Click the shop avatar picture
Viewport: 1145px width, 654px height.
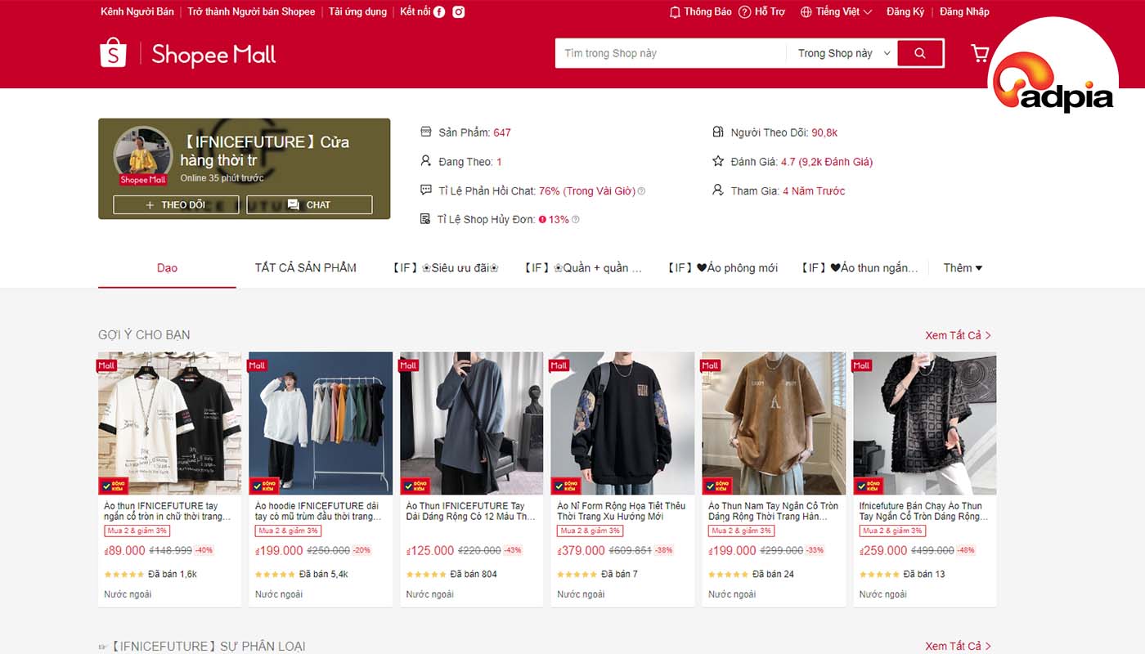point(143,155)
